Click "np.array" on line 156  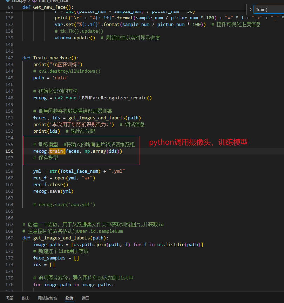click(95, 151)
